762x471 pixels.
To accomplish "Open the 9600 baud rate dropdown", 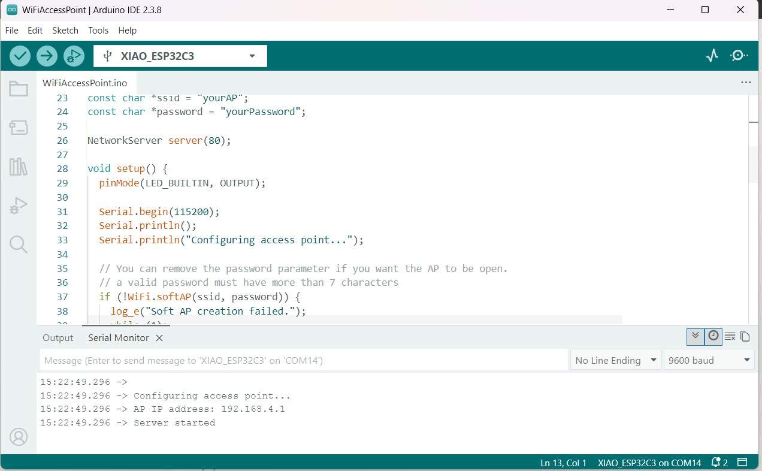I will (x=709, y=360).
